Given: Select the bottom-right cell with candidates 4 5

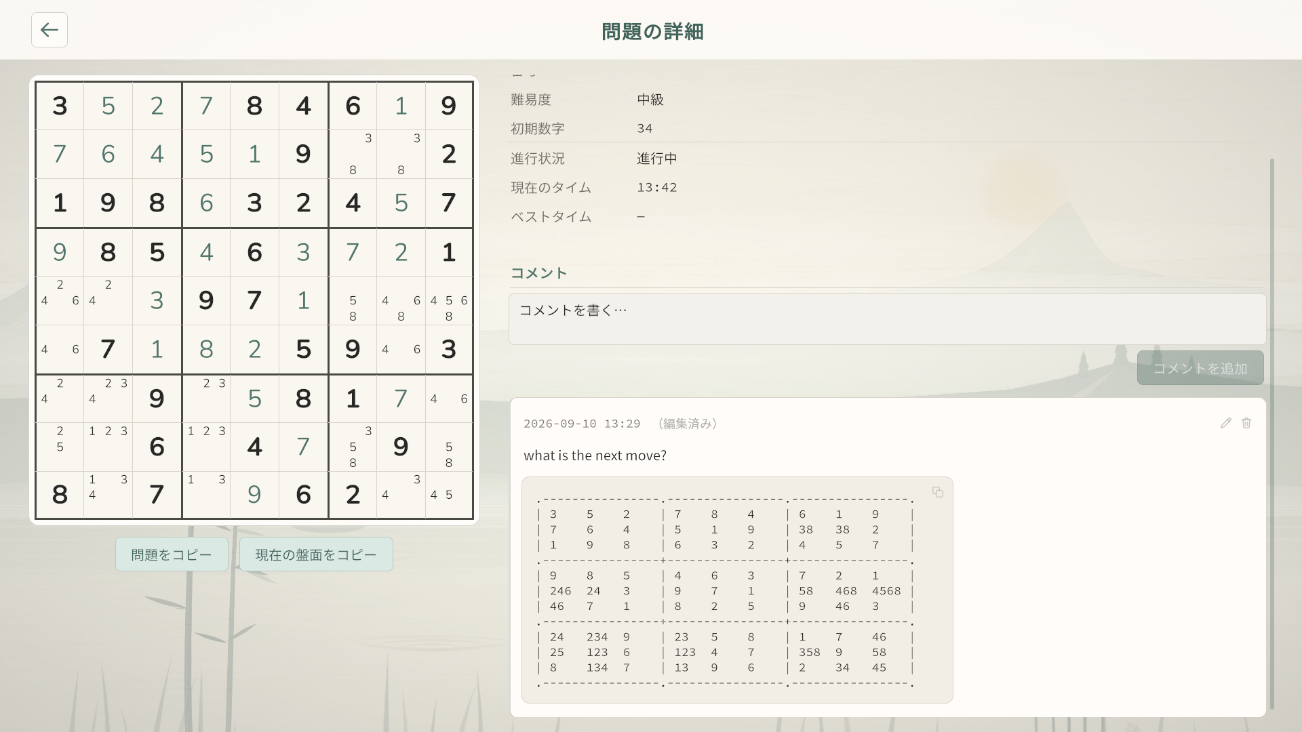Looking at the screenshot, I should coord(449,495).
